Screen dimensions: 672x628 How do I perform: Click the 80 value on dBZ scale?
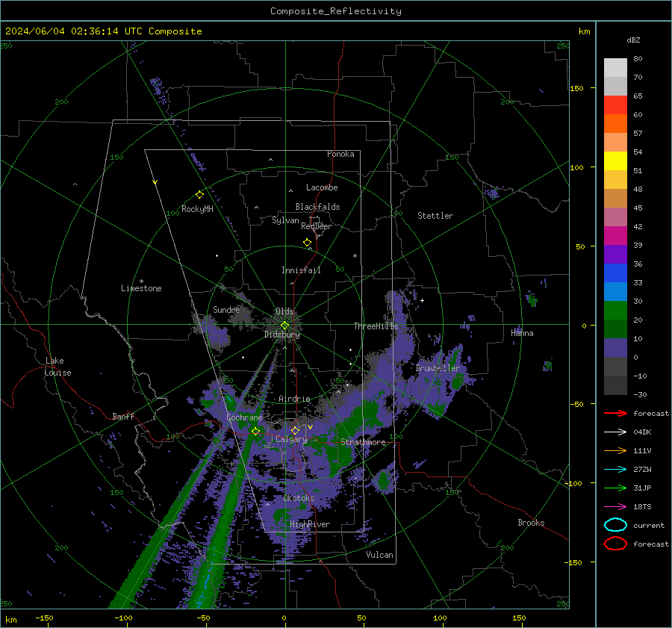638,59
